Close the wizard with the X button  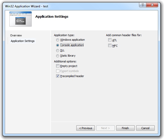(152, 5)
